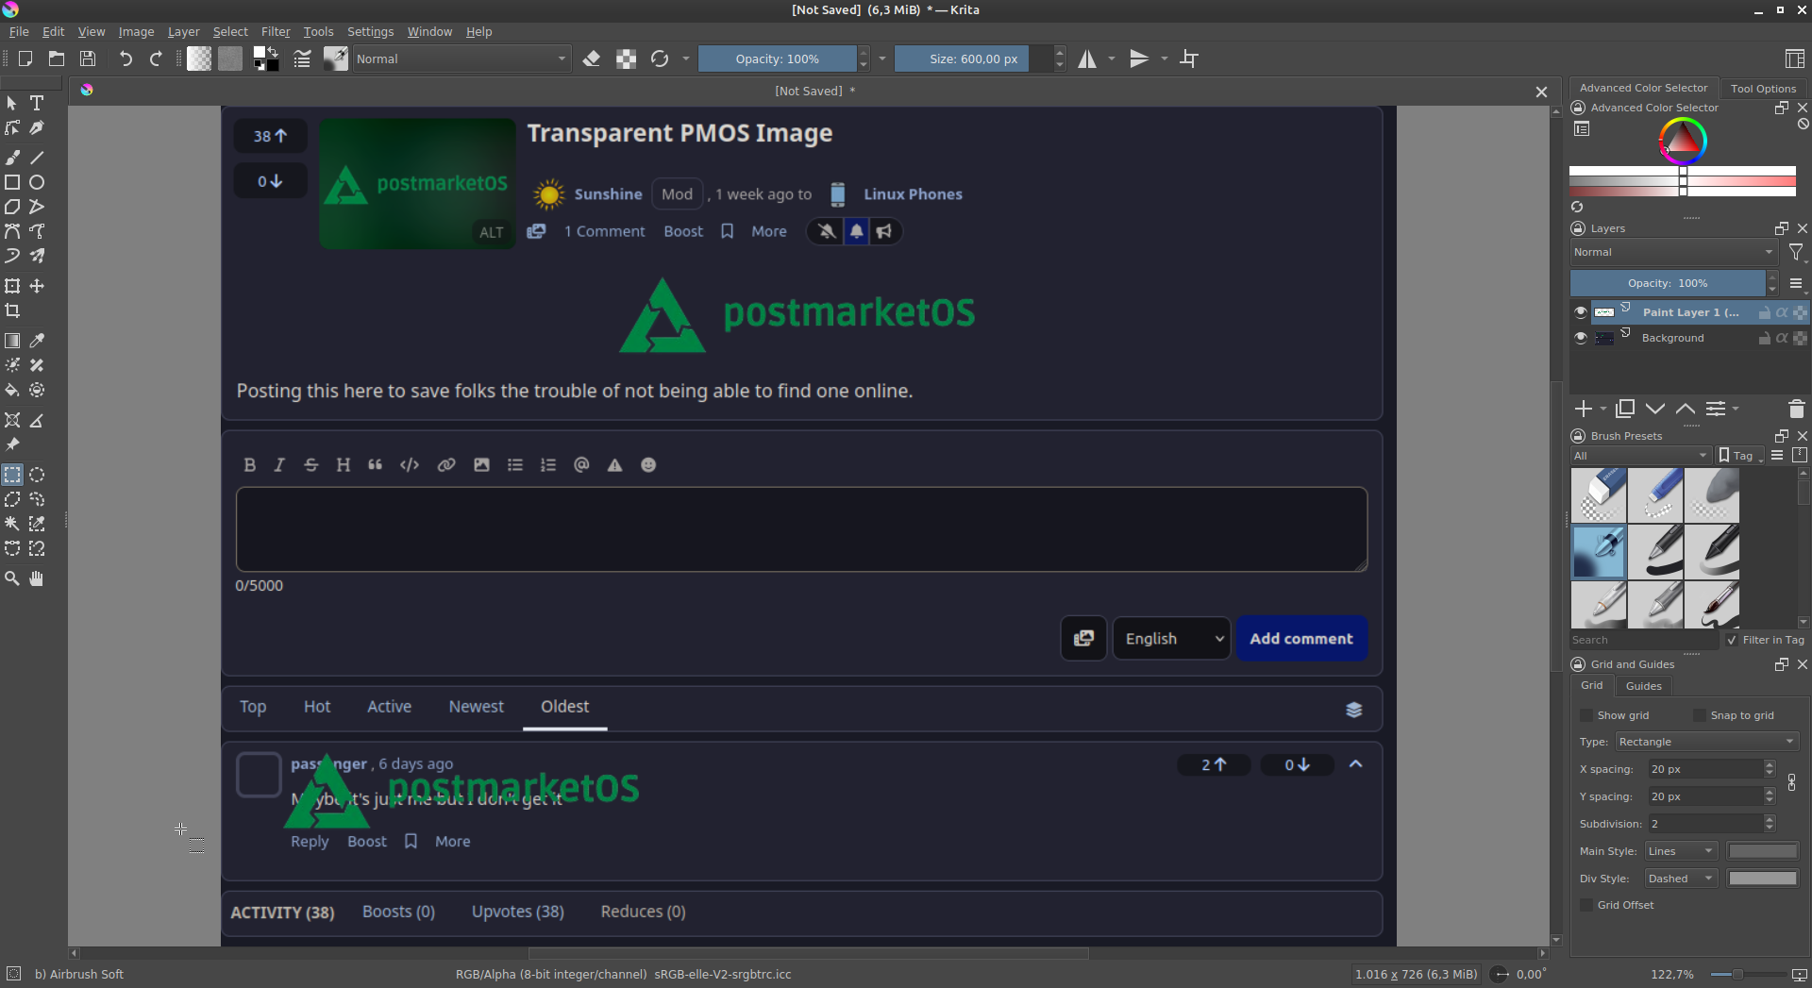The height and width of the screenshot is (988, 1812).
Task: Delete layer using the trash icon
Action: (1796, 409)
